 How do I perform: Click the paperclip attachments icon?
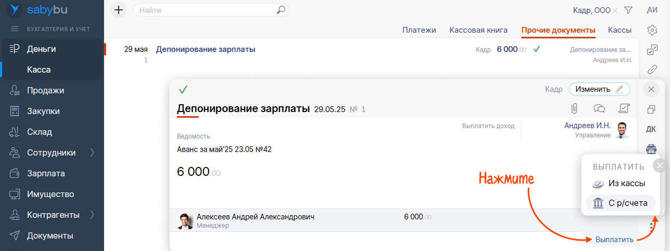point(574,108)
